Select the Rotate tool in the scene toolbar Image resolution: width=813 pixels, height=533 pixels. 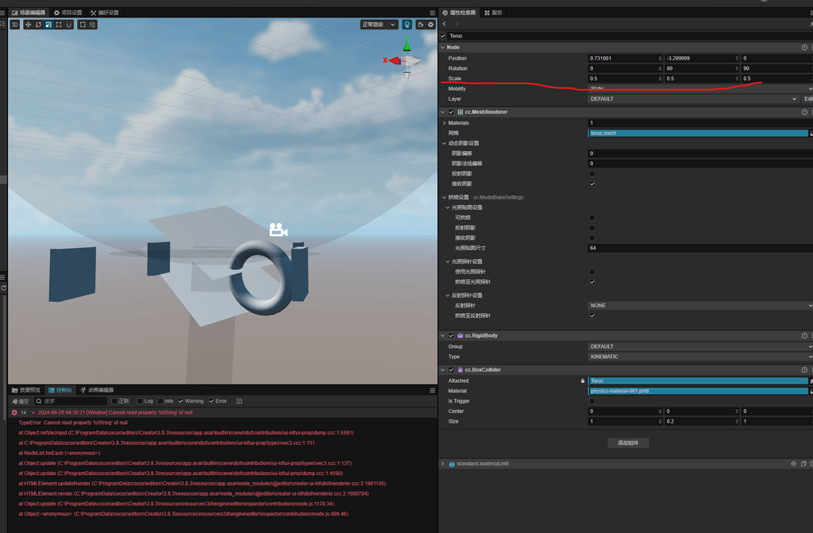pos(39,25)
